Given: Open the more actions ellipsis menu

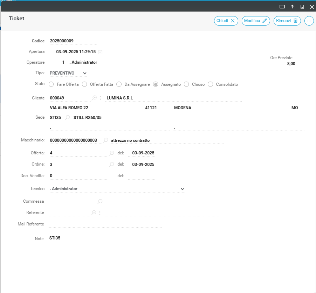Looking at the screenshot, I should (x=309, y=21).
